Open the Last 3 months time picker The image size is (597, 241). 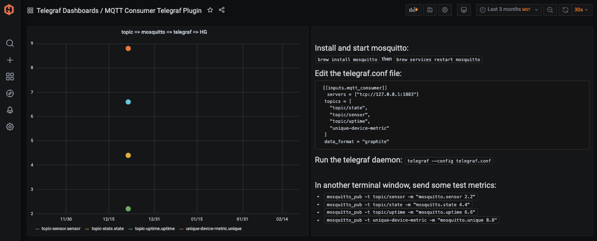tap(509, 10)
